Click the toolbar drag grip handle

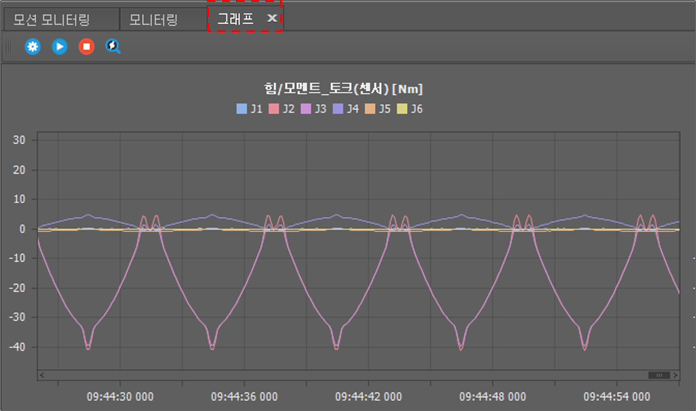[9, 47]
